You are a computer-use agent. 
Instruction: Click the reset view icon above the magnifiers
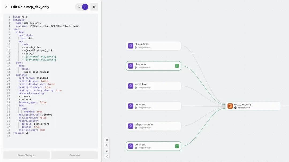click(x=107, y=140)
